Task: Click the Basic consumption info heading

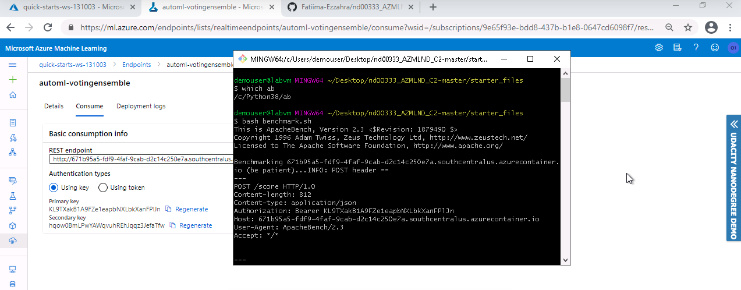Action: (x=88, y=134)
